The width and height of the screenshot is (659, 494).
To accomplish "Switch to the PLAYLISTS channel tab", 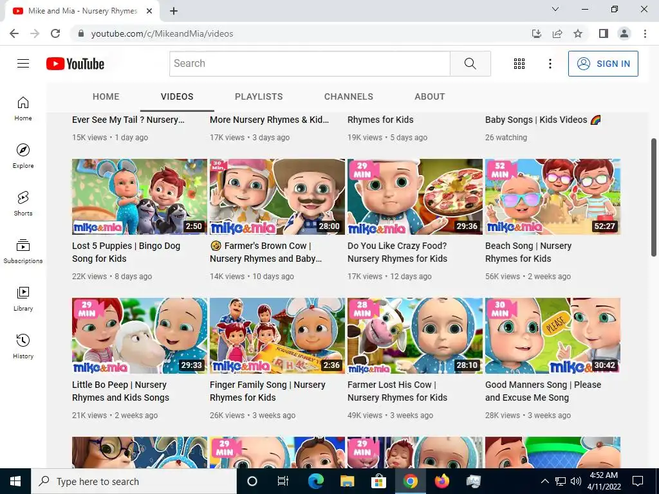I will tap(259, 96).
